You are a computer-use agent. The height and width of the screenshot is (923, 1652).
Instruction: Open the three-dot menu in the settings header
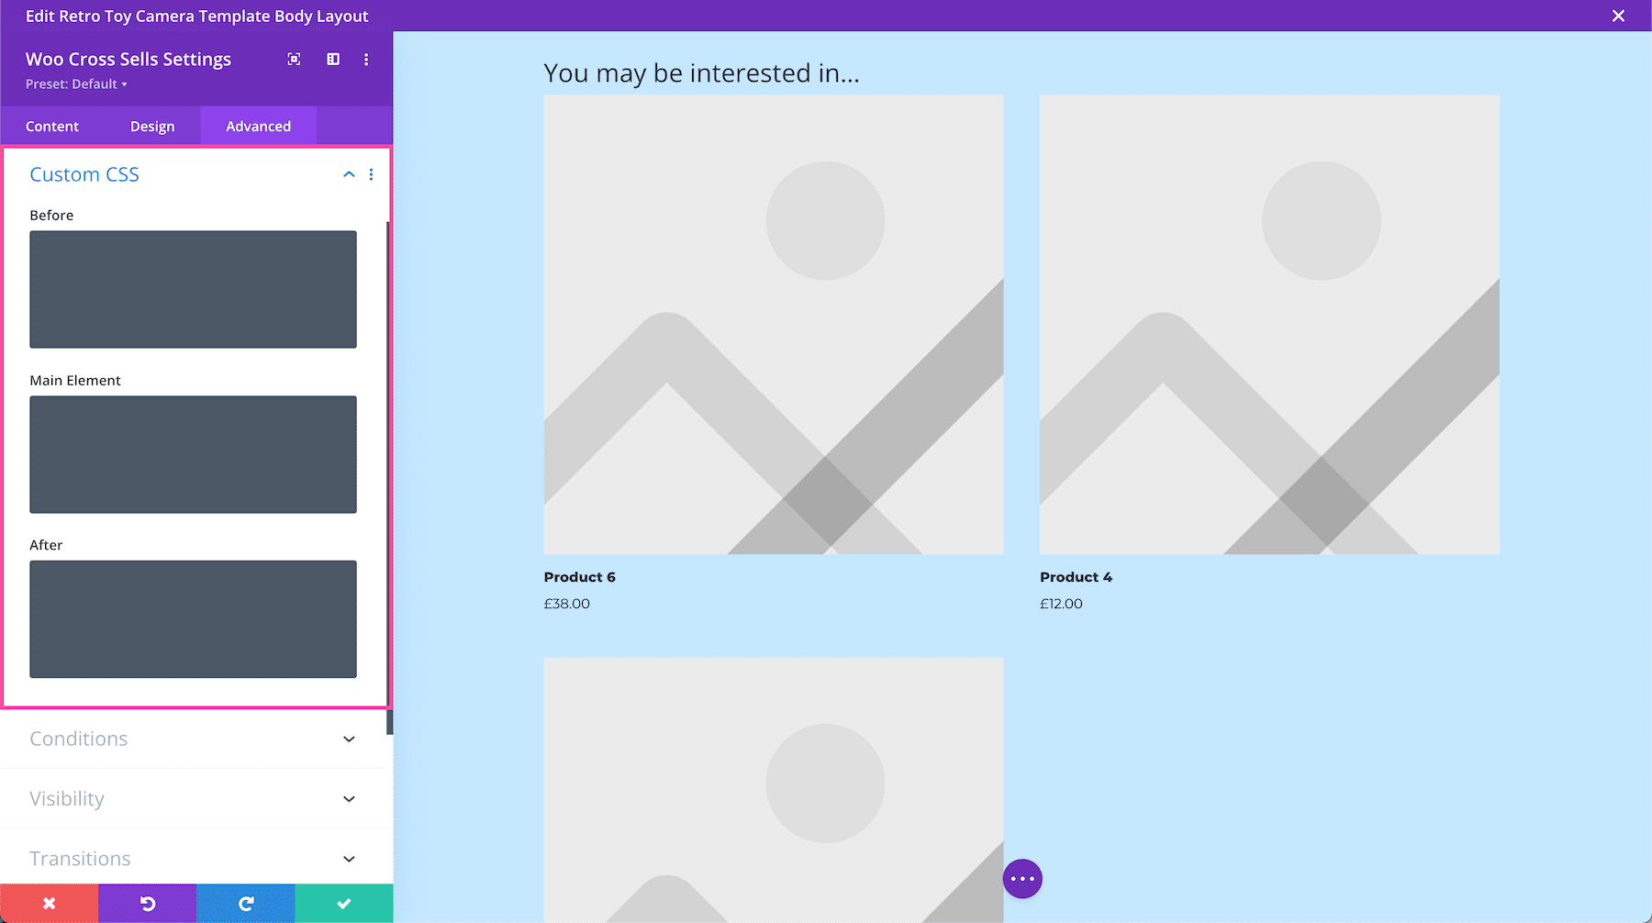click(366, 59)
